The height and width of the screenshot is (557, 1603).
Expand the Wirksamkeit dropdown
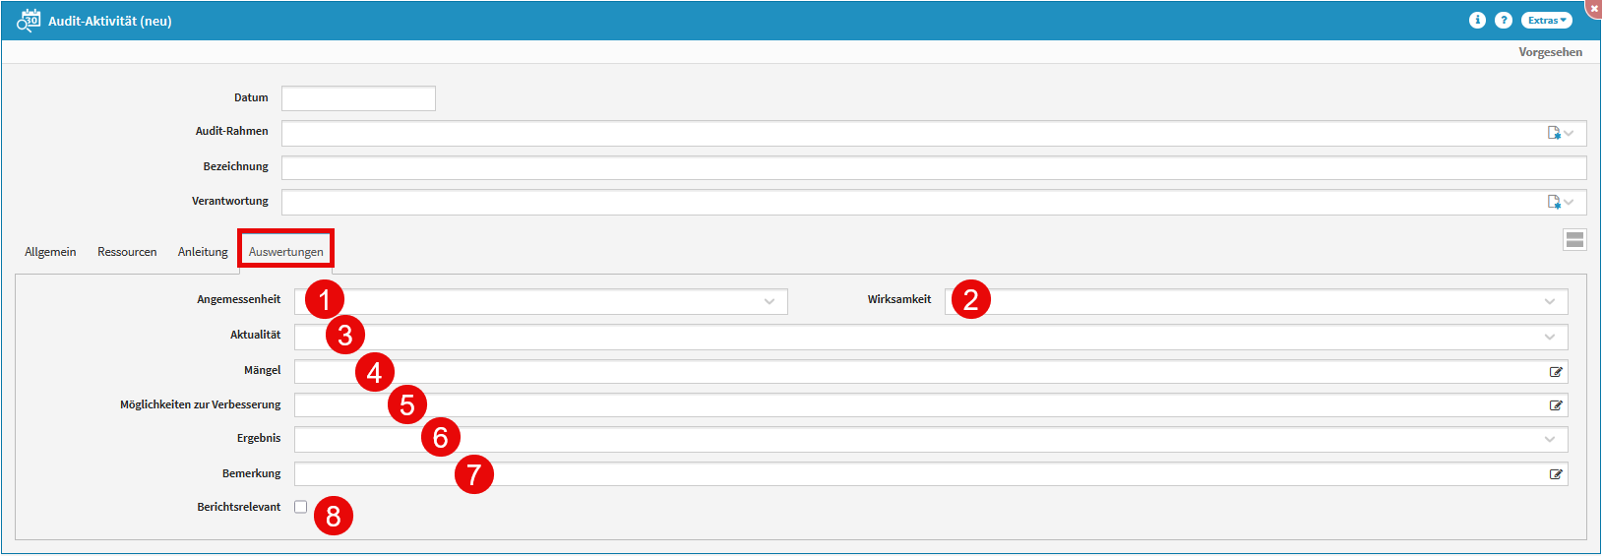coord(1549,302)
